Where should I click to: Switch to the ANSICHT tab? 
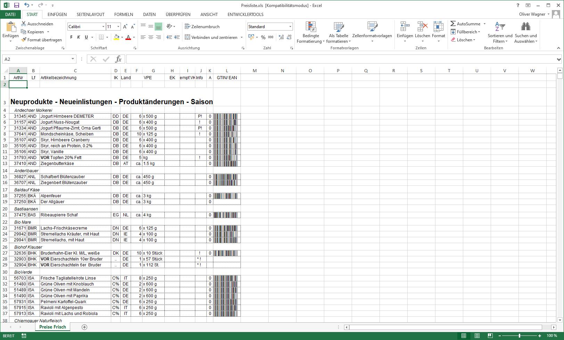point(209,14)
